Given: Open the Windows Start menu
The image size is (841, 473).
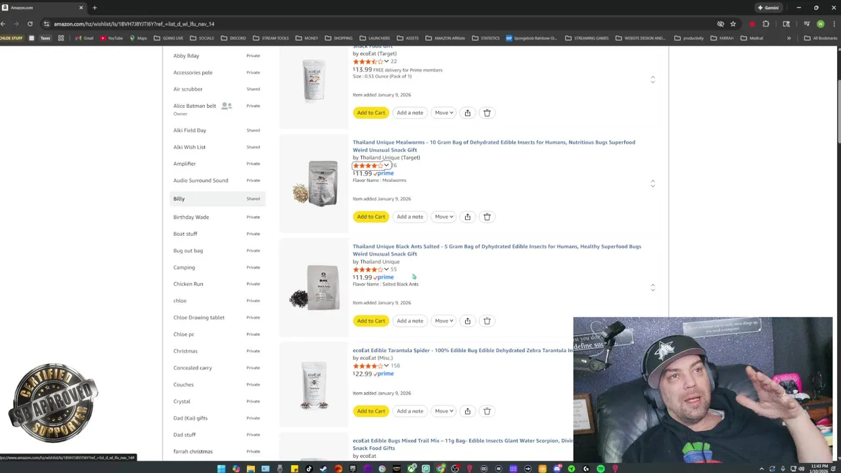Looking at the screenshot, I should click(x=221, y=468).
